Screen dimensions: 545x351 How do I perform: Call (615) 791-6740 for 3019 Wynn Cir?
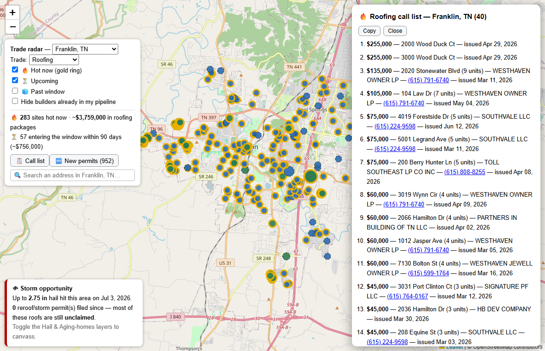click(404, 204)
